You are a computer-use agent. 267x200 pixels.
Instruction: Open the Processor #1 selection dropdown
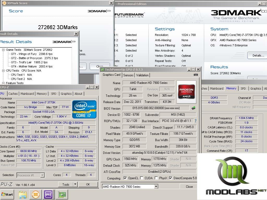(x=43, y=175)
